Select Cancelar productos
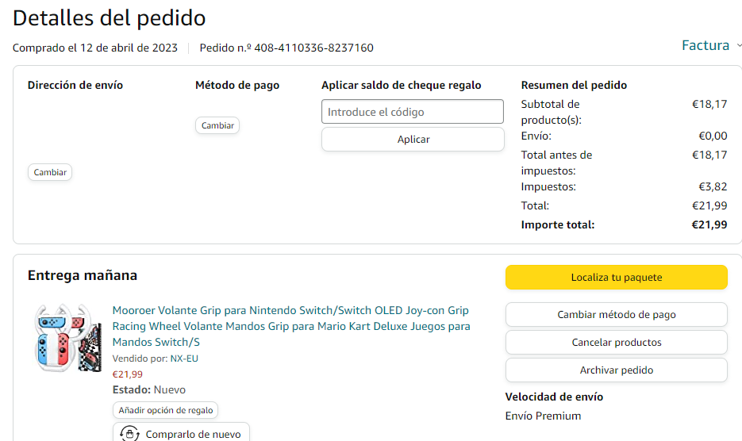This screenshot has width=742, height=441. click(x=616, y=343)
